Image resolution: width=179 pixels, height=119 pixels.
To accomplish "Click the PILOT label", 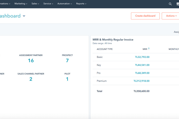I will pyautogui.click(x=67, y=74).
